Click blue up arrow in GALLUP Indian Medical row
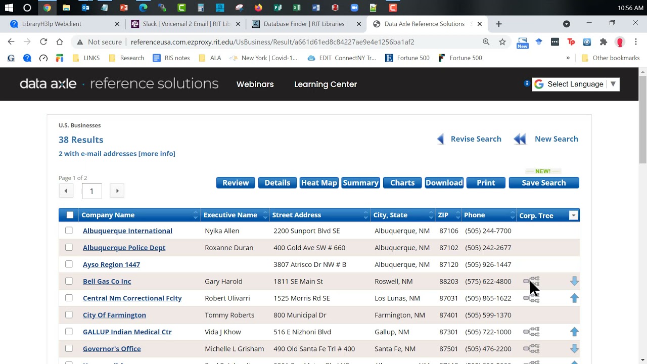Screen dimensions: 647x364 574,332
